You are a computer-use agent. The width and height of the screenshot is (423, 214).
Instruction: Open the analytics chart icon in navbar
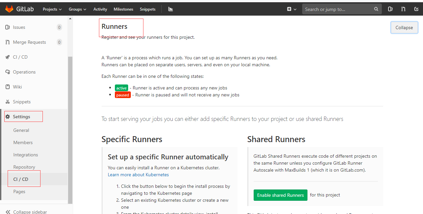pyautogui.click(x=171, y=9)
